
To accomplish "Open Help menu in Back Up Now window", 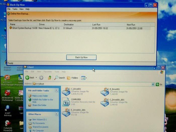I will (x=27, y=9).
